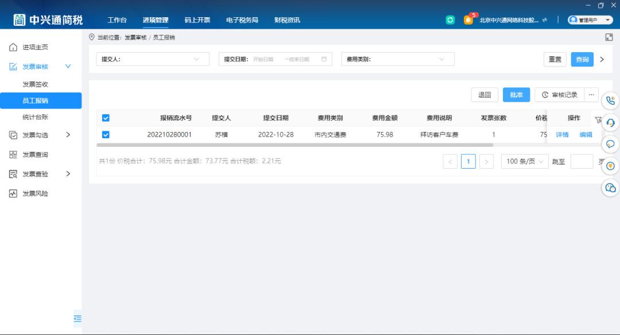Change page size via 100条/页 dropdown
This screenshot has height=335, width=620.
click(x=524, y=161)
